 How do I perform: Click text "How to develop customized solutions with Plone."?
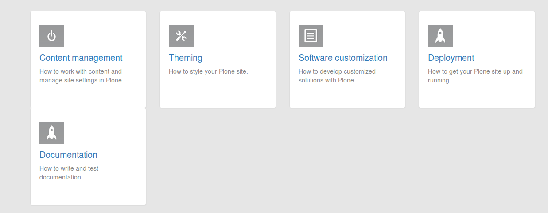coord(337,76)
